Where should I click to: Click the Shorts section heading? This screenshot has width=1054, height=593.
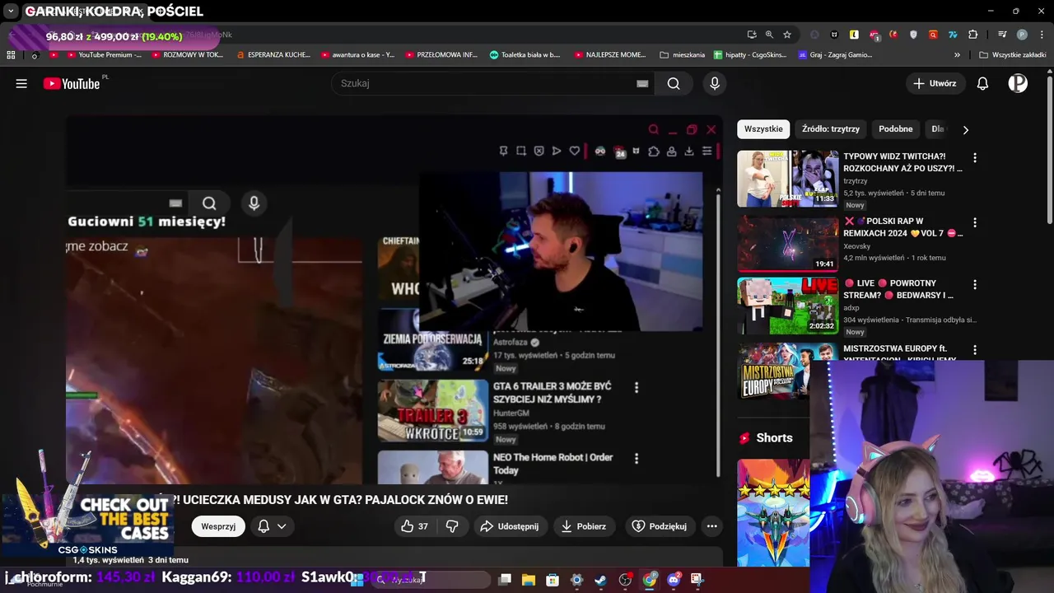coord(774,438)
